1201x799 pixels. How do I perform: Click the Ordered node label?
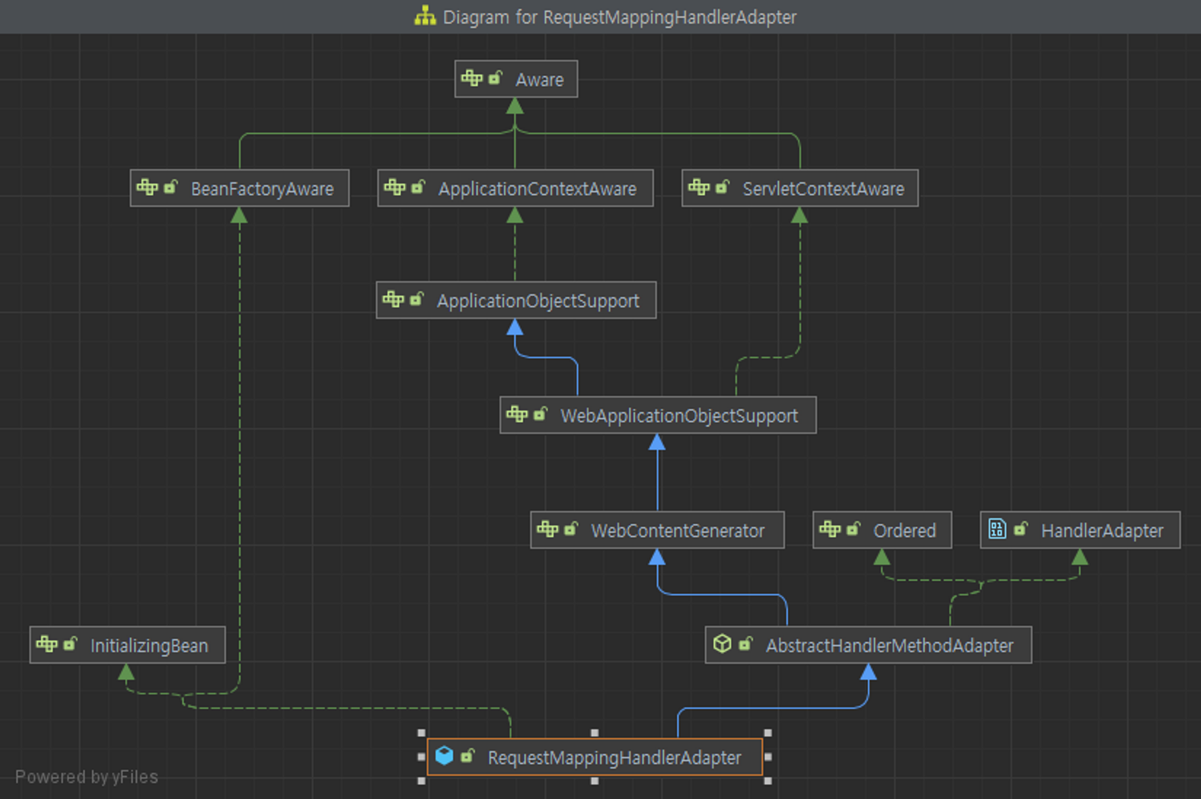[x=904, y=531]
